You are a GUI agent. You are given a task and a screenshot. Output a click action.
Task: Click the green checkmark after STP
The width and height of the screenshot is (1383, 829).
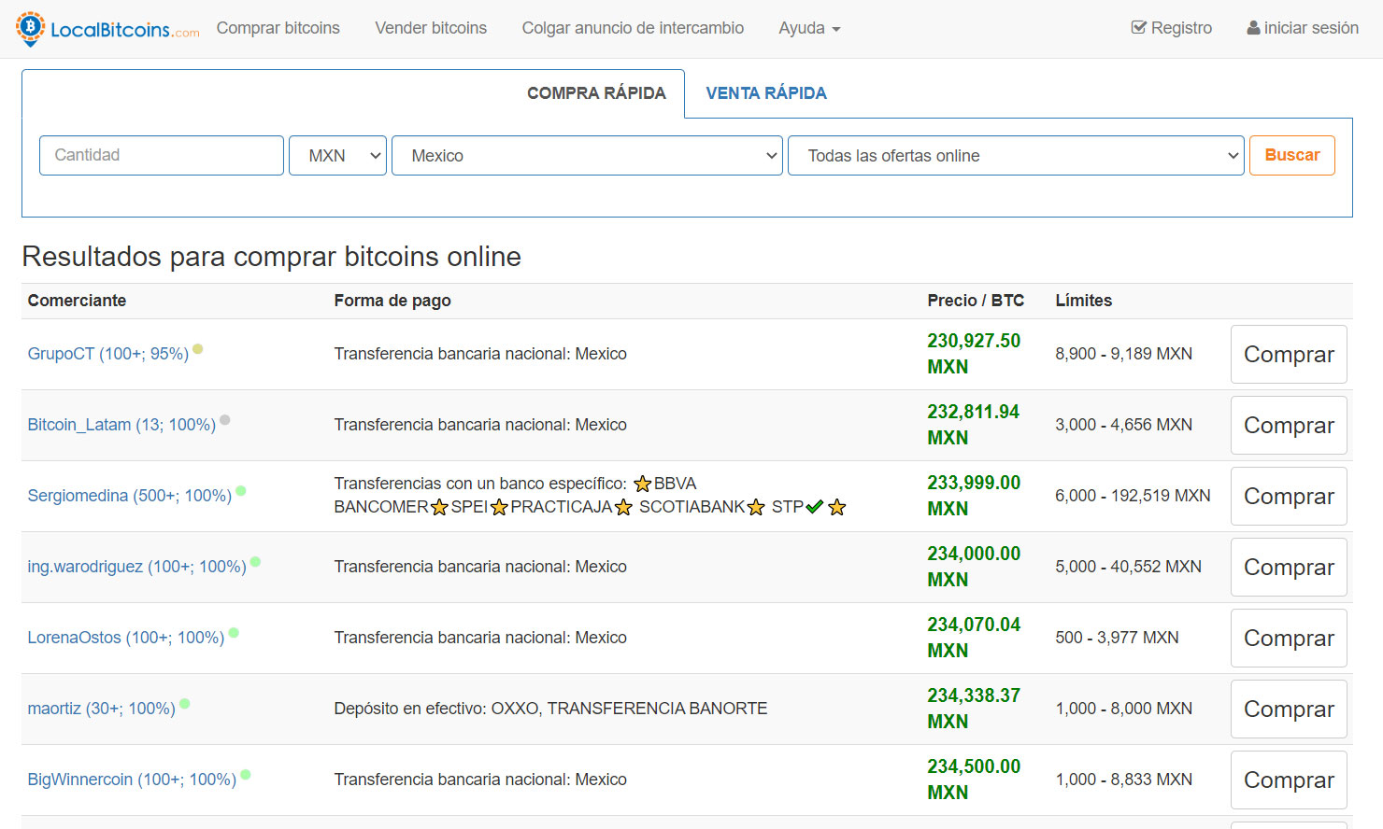tap(815, 507)
